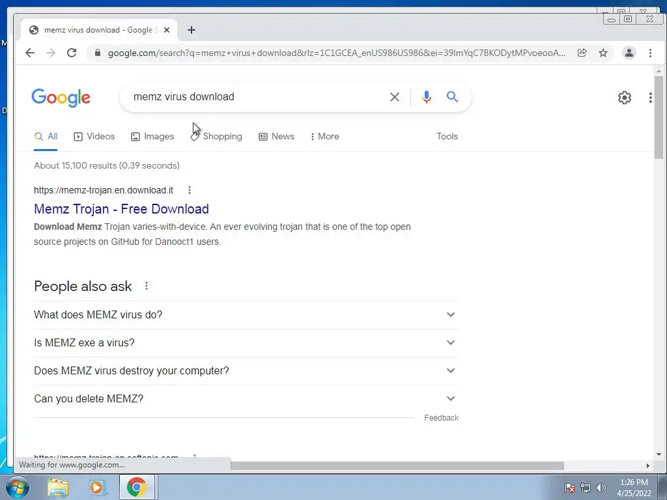Image resolution: width=667 pixels, height=500 pixels.
Task: Click the Chrome taskbar icon
Action: (x=137, y=487)
